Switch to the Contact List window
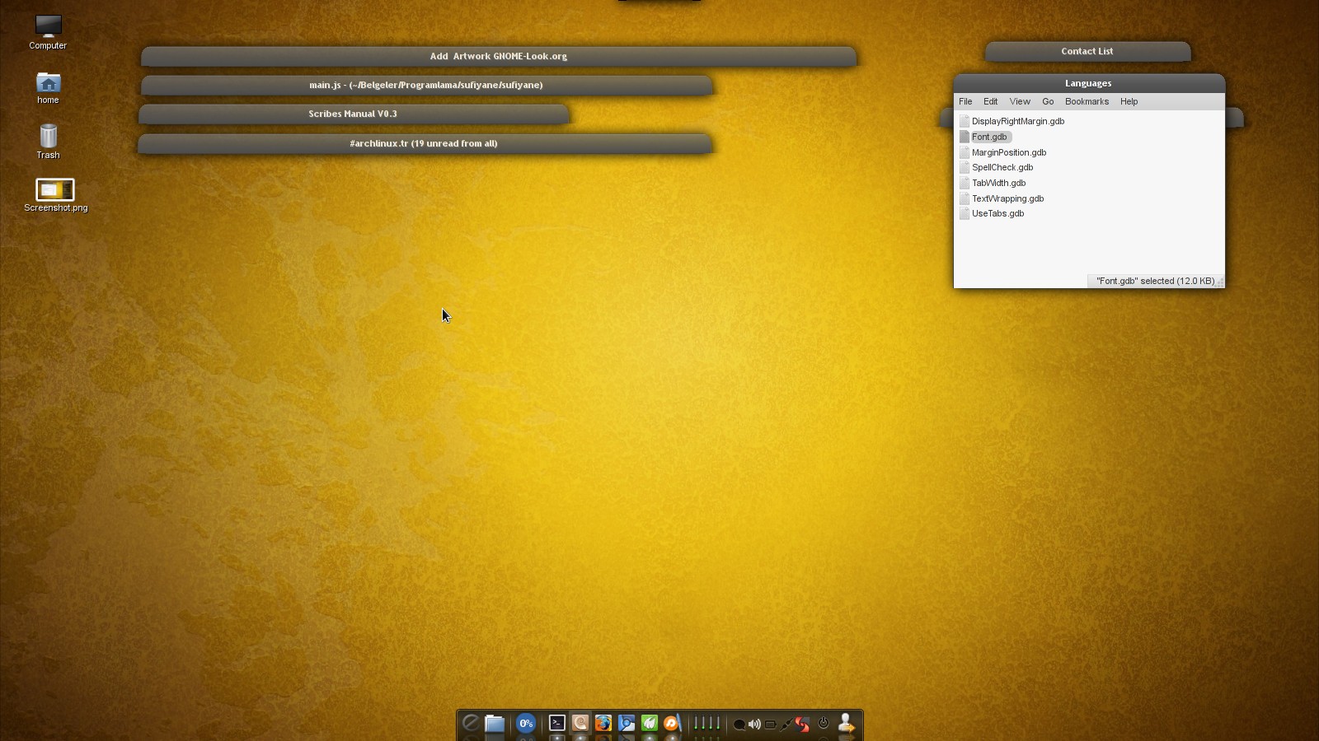Viewport: 1319px width, 741px height. (1087, 51)
